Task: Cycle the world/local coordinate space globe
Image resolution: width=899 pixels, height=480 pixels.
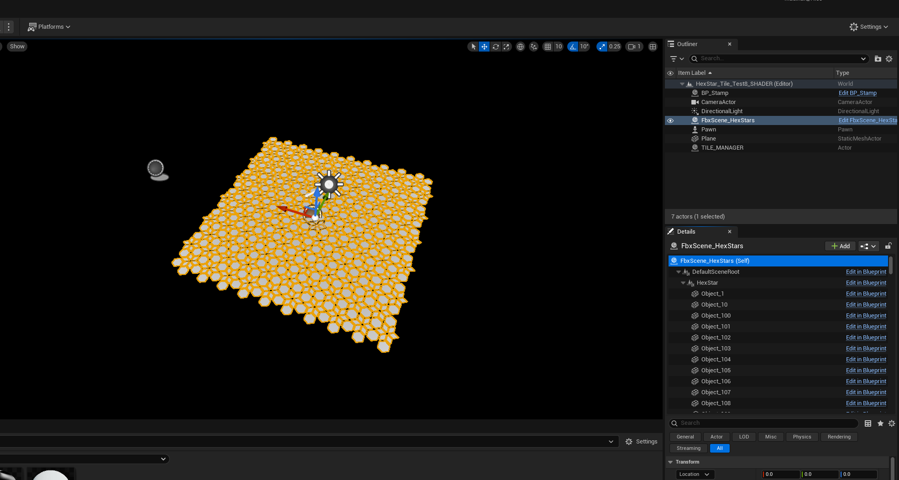Action: 520,47
